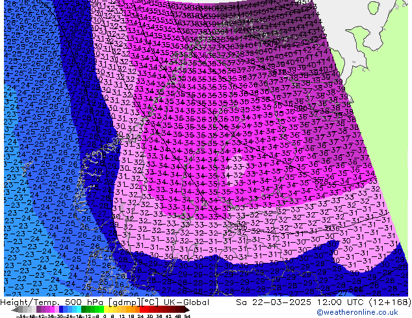Select the cyan swatch in the temperature legend
Viewport: 412px width, 318px height.
tap(79, 310)
